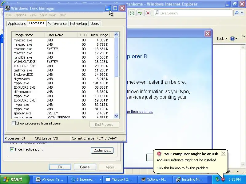Viewport: 246px width, 184px height.
Task: Click OK in the properties dialog
Action: 60,167
